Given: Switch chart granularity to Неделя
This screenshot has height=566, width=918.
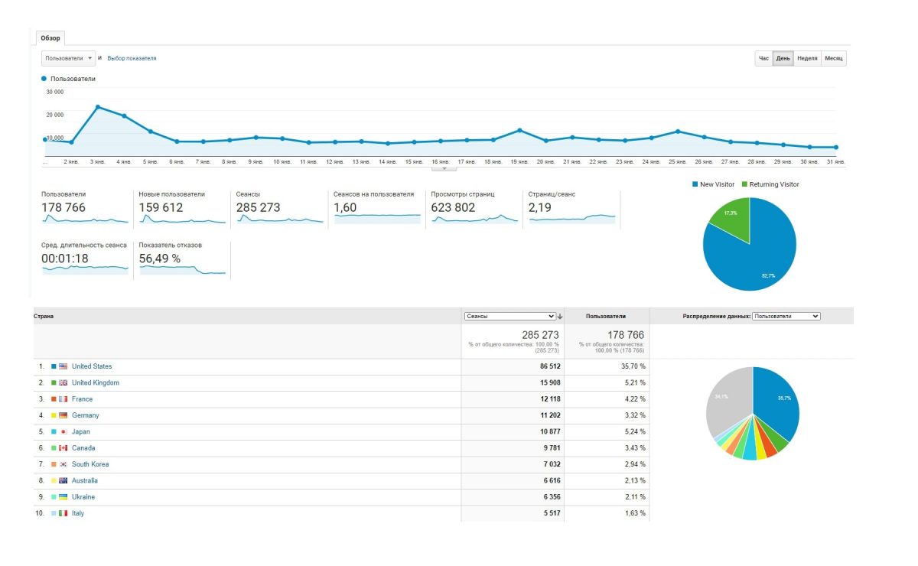Looking at the screenshot, I should (x=807, y=58).
